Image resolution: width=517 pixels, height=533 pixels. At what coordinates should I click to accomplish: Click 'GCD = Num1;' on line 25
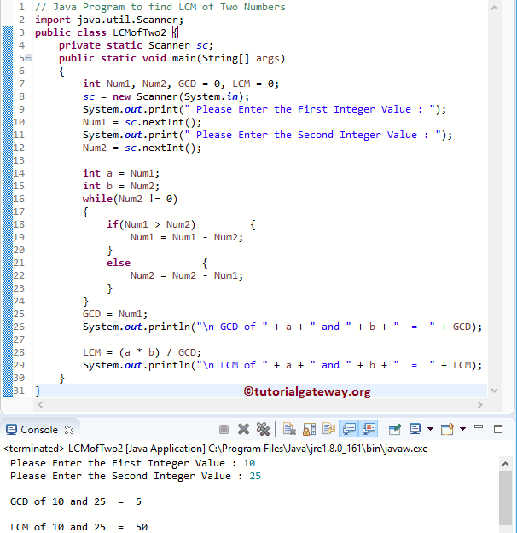(115, 314)
